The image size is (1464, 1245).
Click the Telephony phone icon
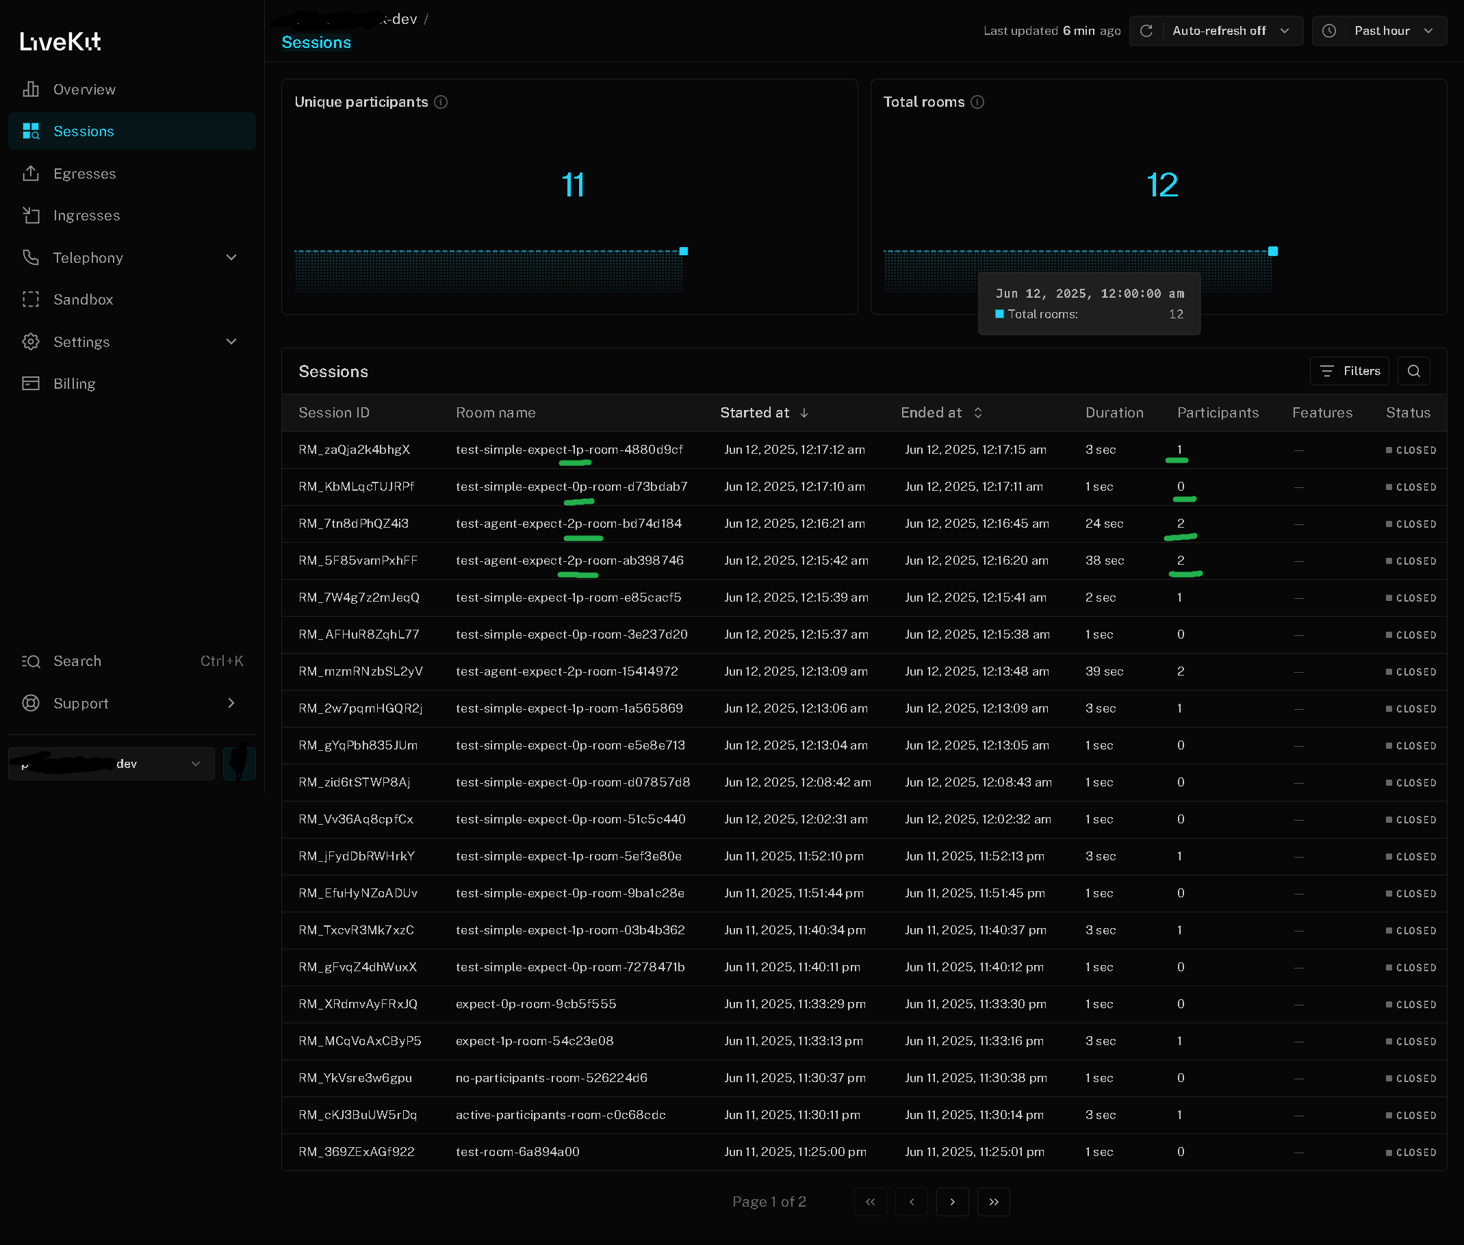pyautogui.click(x=31, y=257)
